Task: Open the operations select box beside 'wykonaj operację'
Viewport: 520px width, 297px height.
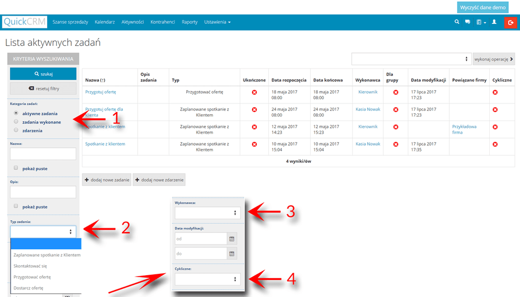Action: (x=411, y=59)
